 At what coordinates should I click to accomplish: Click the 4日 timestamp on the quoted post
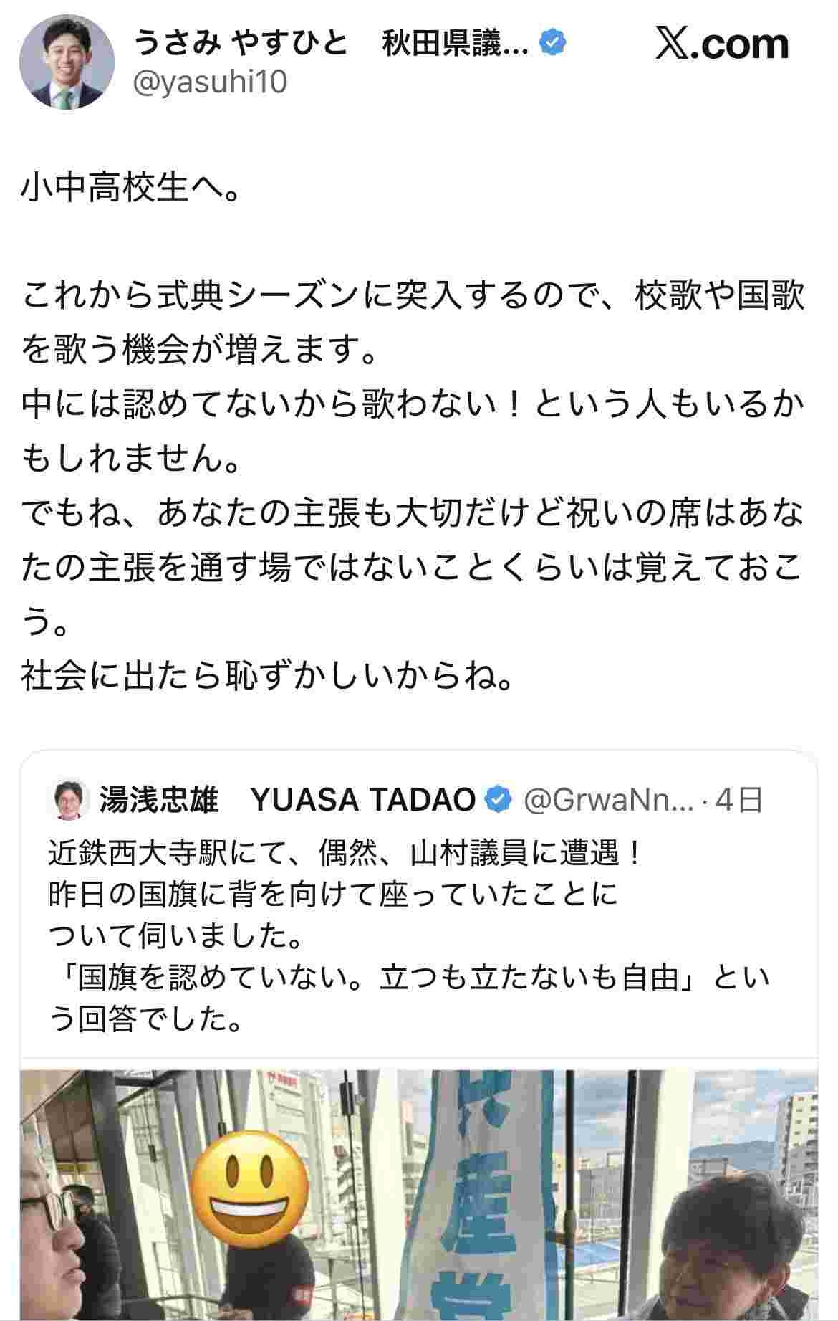click(739, 800)
